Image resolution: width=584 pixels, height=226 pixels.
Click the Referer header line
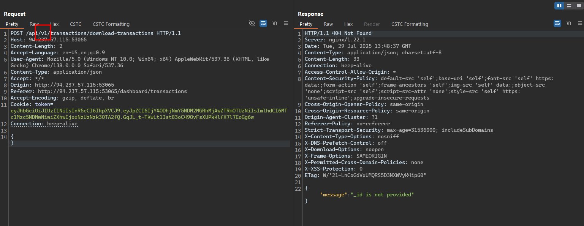click(99, 91)
